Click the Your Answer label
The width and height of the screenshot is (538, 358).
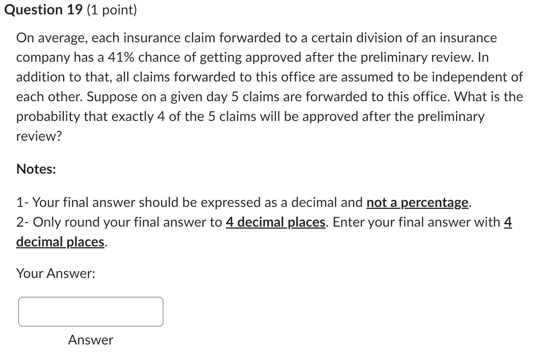[56, 272]
